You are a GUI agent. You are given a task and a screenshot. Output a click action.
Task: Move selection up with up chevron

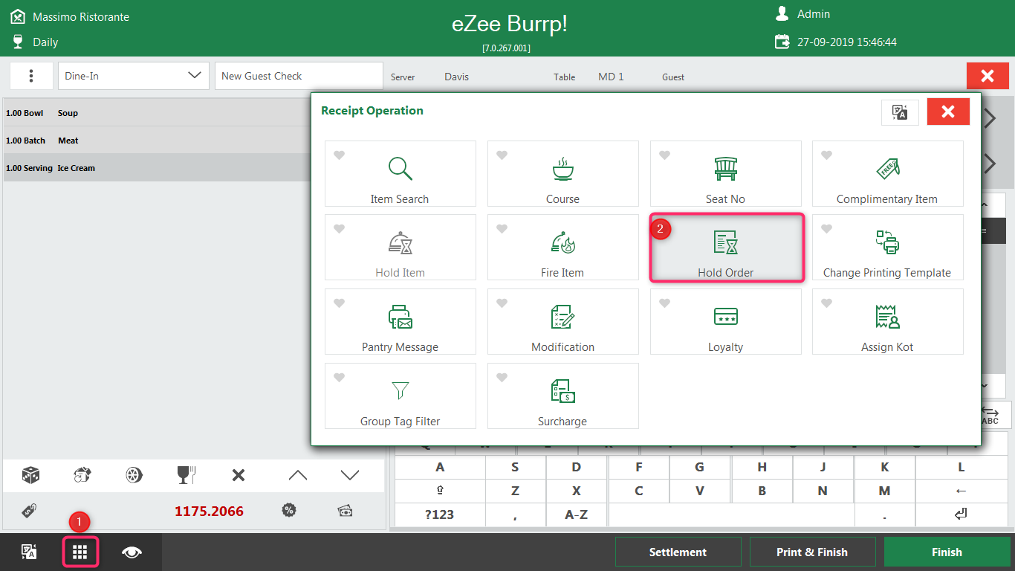coord(297,475)
